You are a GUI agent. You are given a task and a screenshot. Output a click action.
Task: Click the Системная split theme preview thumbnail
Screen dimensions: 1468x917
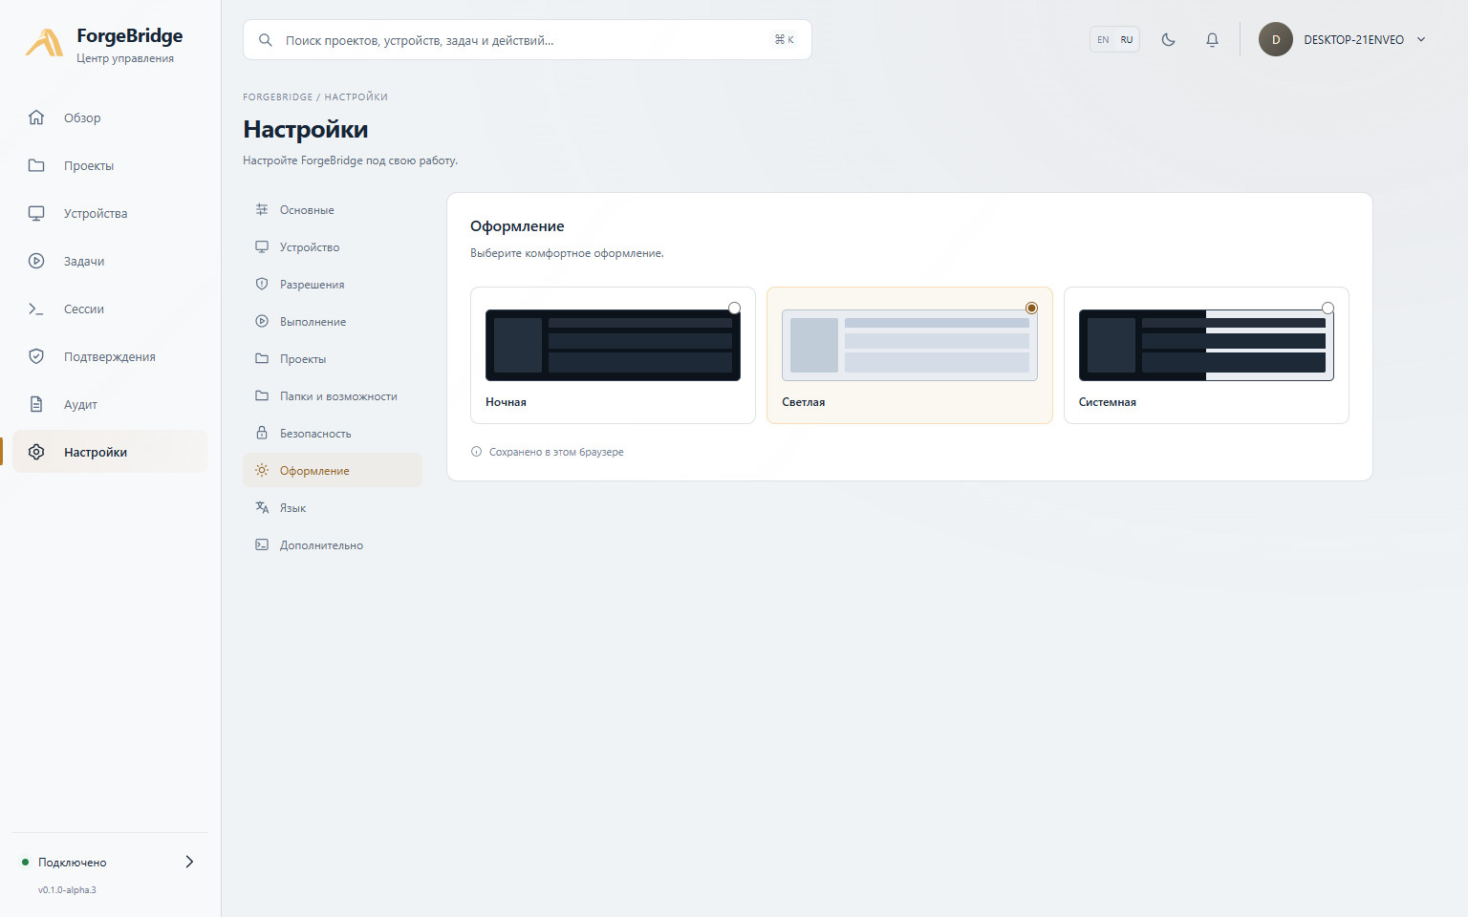pos(1206,345)
